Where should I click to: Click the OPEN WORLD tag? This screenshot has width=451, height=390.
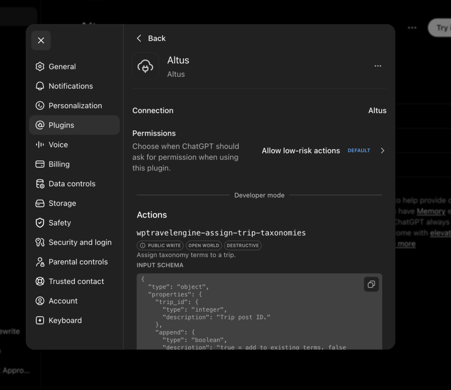pos(203,245)
